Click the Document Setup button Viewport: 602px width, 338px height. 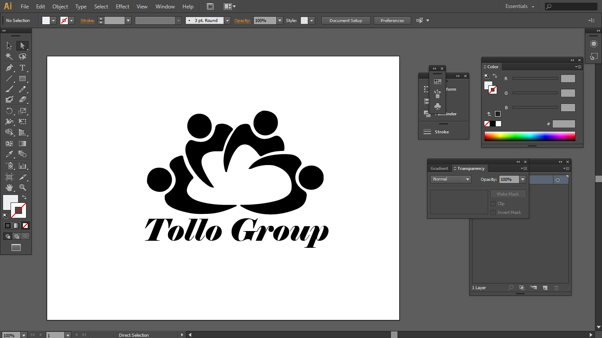click(x=346, y=20)
